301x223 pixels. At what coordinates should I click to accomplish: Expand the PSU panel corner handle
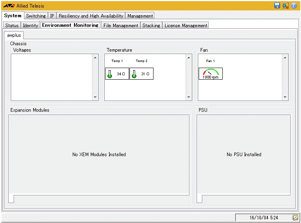199,199
